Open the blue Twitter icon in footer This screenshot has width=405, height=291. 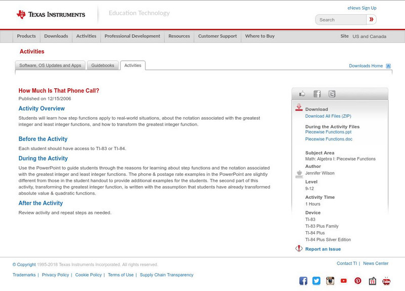click(x=316, y=281)
